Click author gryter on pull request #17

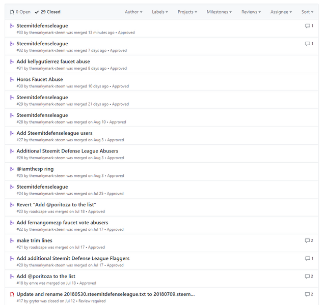point(34,301)
